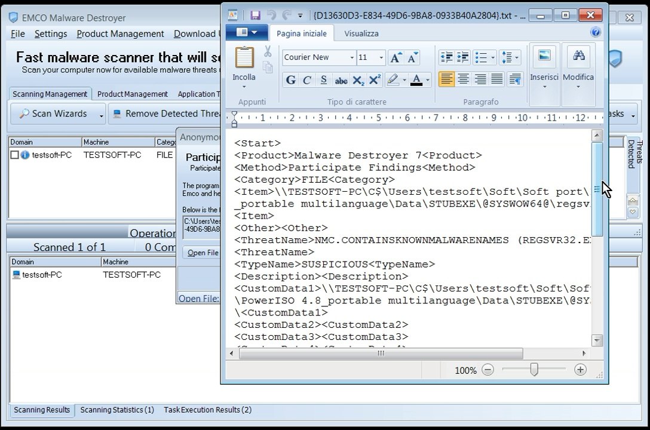This screenshot has height=430, width=650.
Task: Click the bullet list icon
Action: (x=480, y=57)
